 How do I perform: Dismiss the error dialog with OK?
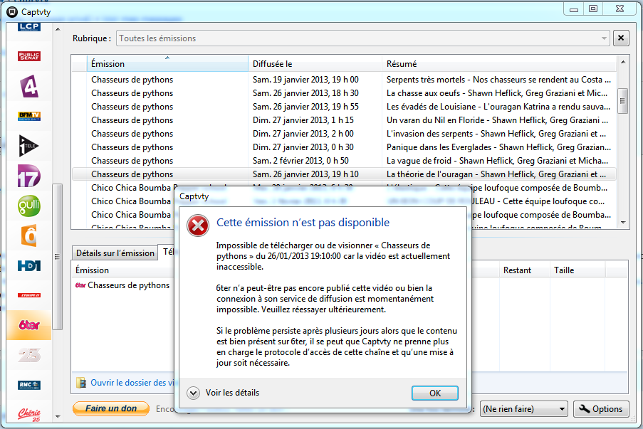[x=434, y=393]
